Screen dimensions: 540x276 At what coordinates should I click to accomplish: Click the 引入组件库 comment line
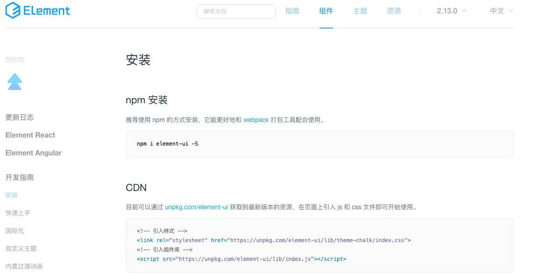pyautogui.click(x=165, y=249)
